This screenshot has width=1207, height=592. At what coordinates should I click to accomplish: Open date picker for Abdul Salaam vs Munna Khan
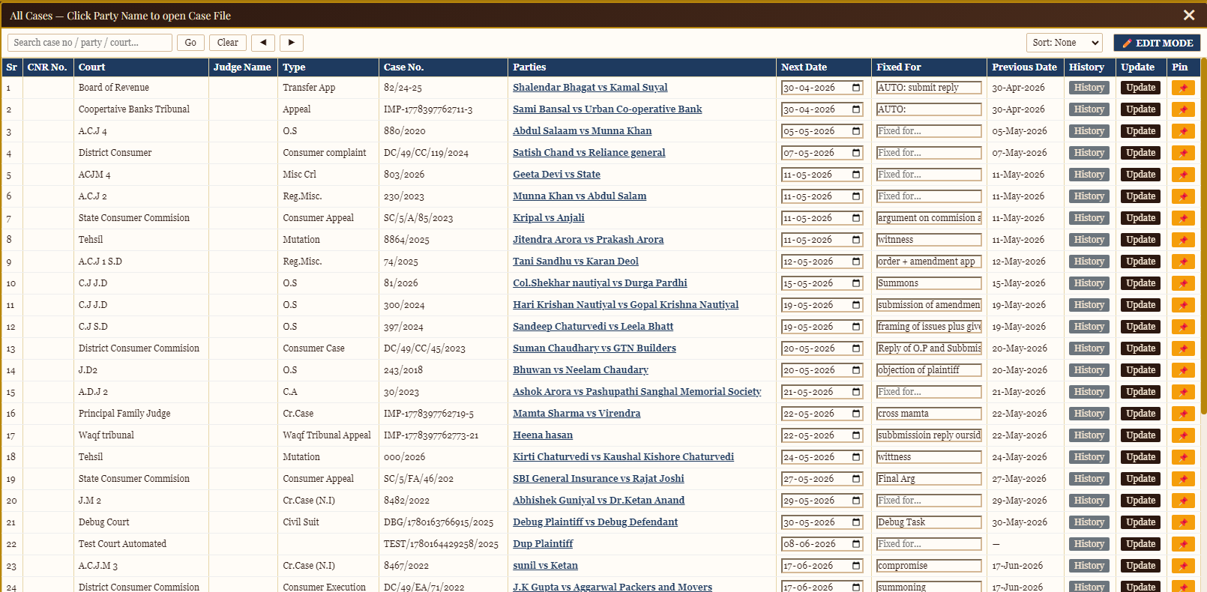(856, 131)
